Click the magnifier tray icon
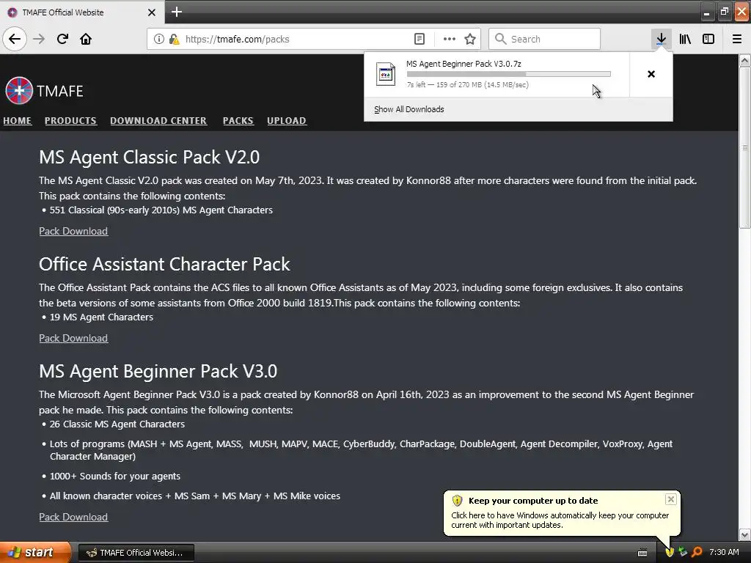Image resolution: width=751 pixels, height=563 pixels. (x=697, y=552)
